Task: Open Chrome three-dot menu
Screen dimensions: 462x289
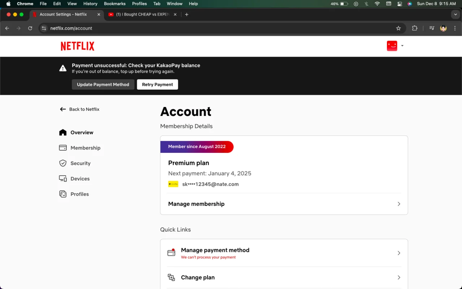Action: point(455,28)
